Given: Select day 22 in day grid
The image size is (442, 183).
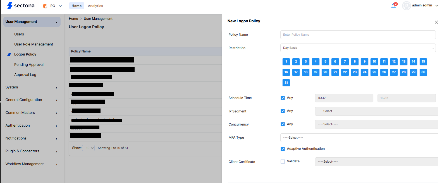Looking at the screenshot, I should coord(345,72).
